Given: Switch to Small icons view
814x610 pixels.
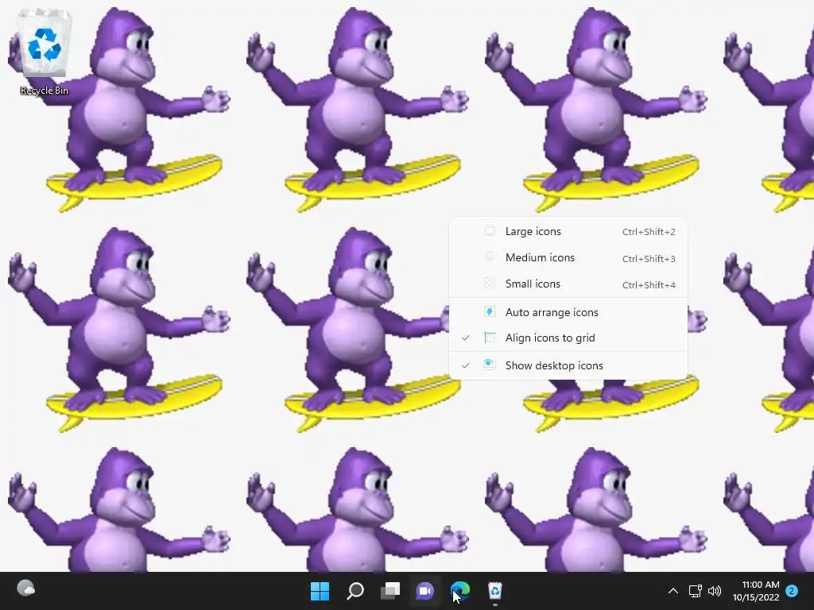Looking at the screenshot, I should click(x=568, y=284).
